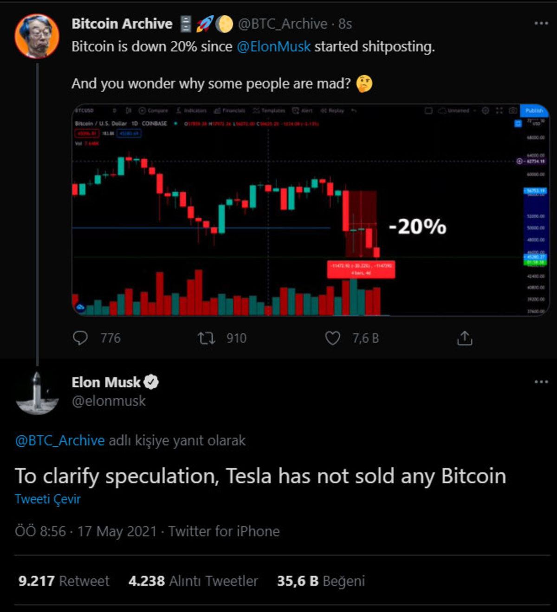
Task: Click the Publish button
Action: pos(535,111)
